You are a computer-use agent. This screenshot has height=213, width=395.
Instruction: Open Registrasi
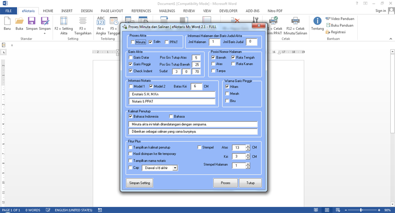click(x=336, y=32)
